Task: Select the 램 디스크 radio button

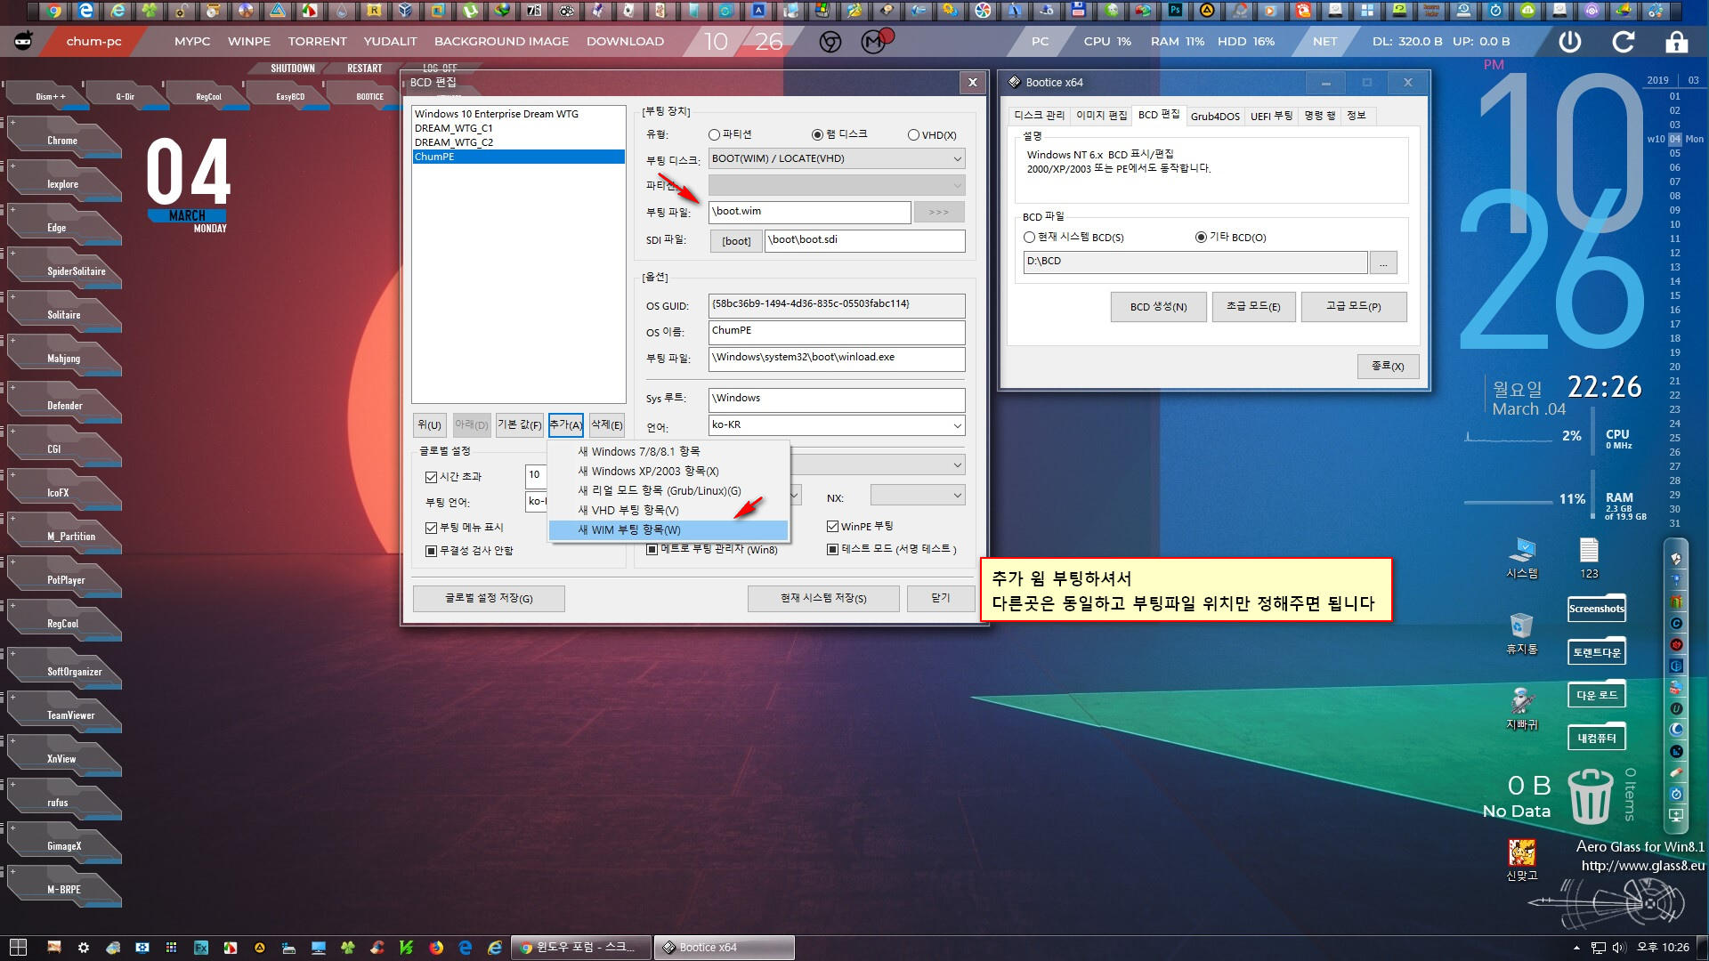Action: pyautogui.click(x=838, y=134)
